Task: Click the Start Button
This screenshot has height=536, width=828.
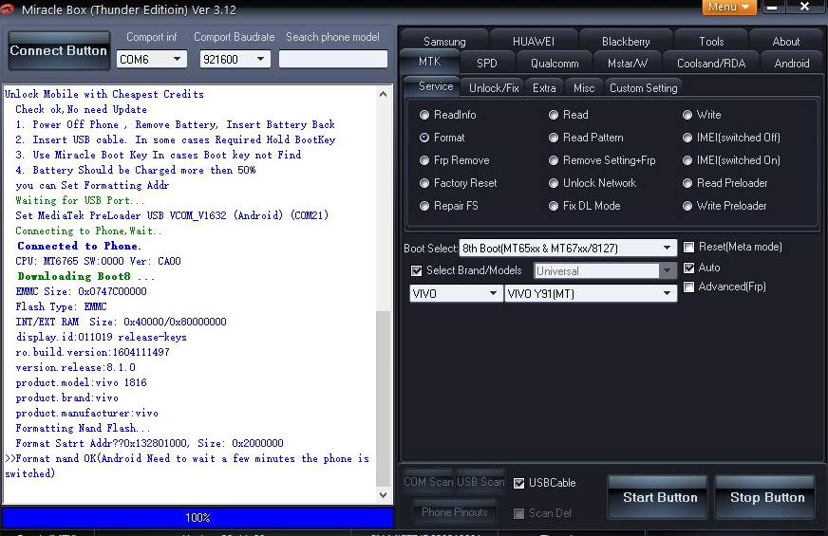Action: [659, 497]
